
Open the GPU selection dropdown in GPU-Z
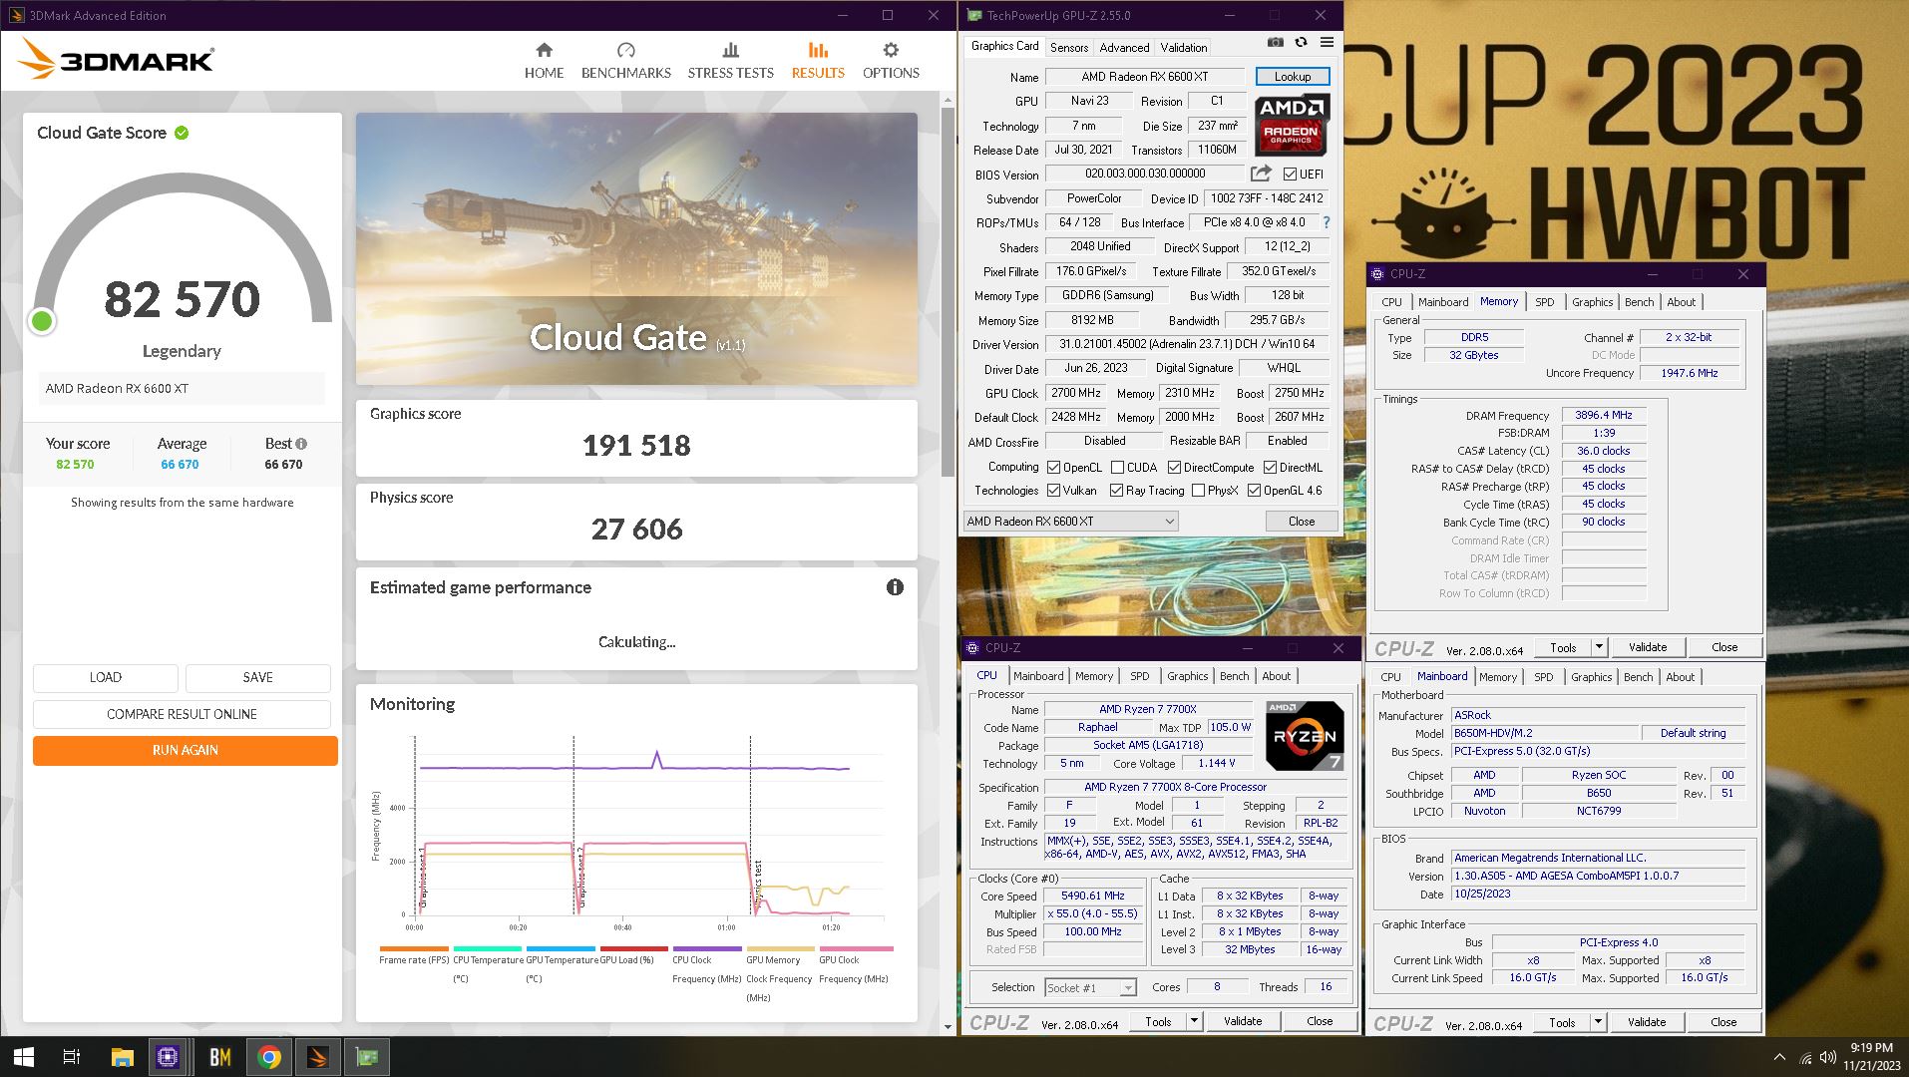[1070, 522]
